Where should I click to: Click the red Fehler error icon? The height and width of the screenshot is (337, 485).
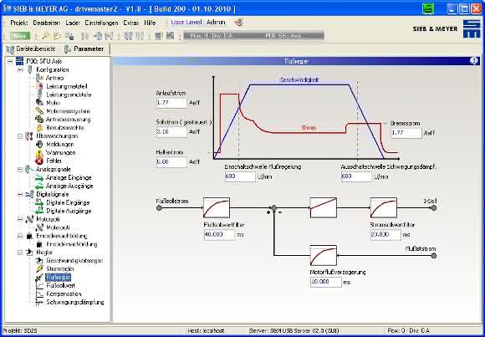(39, 161)
